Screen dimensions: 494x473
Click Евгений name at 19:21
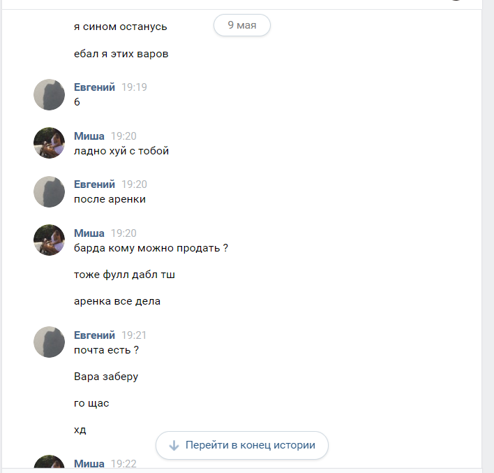(94, 335)
